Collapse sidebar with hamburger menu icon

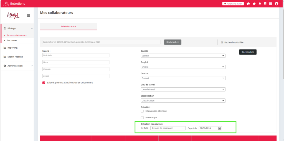[29, 15]
